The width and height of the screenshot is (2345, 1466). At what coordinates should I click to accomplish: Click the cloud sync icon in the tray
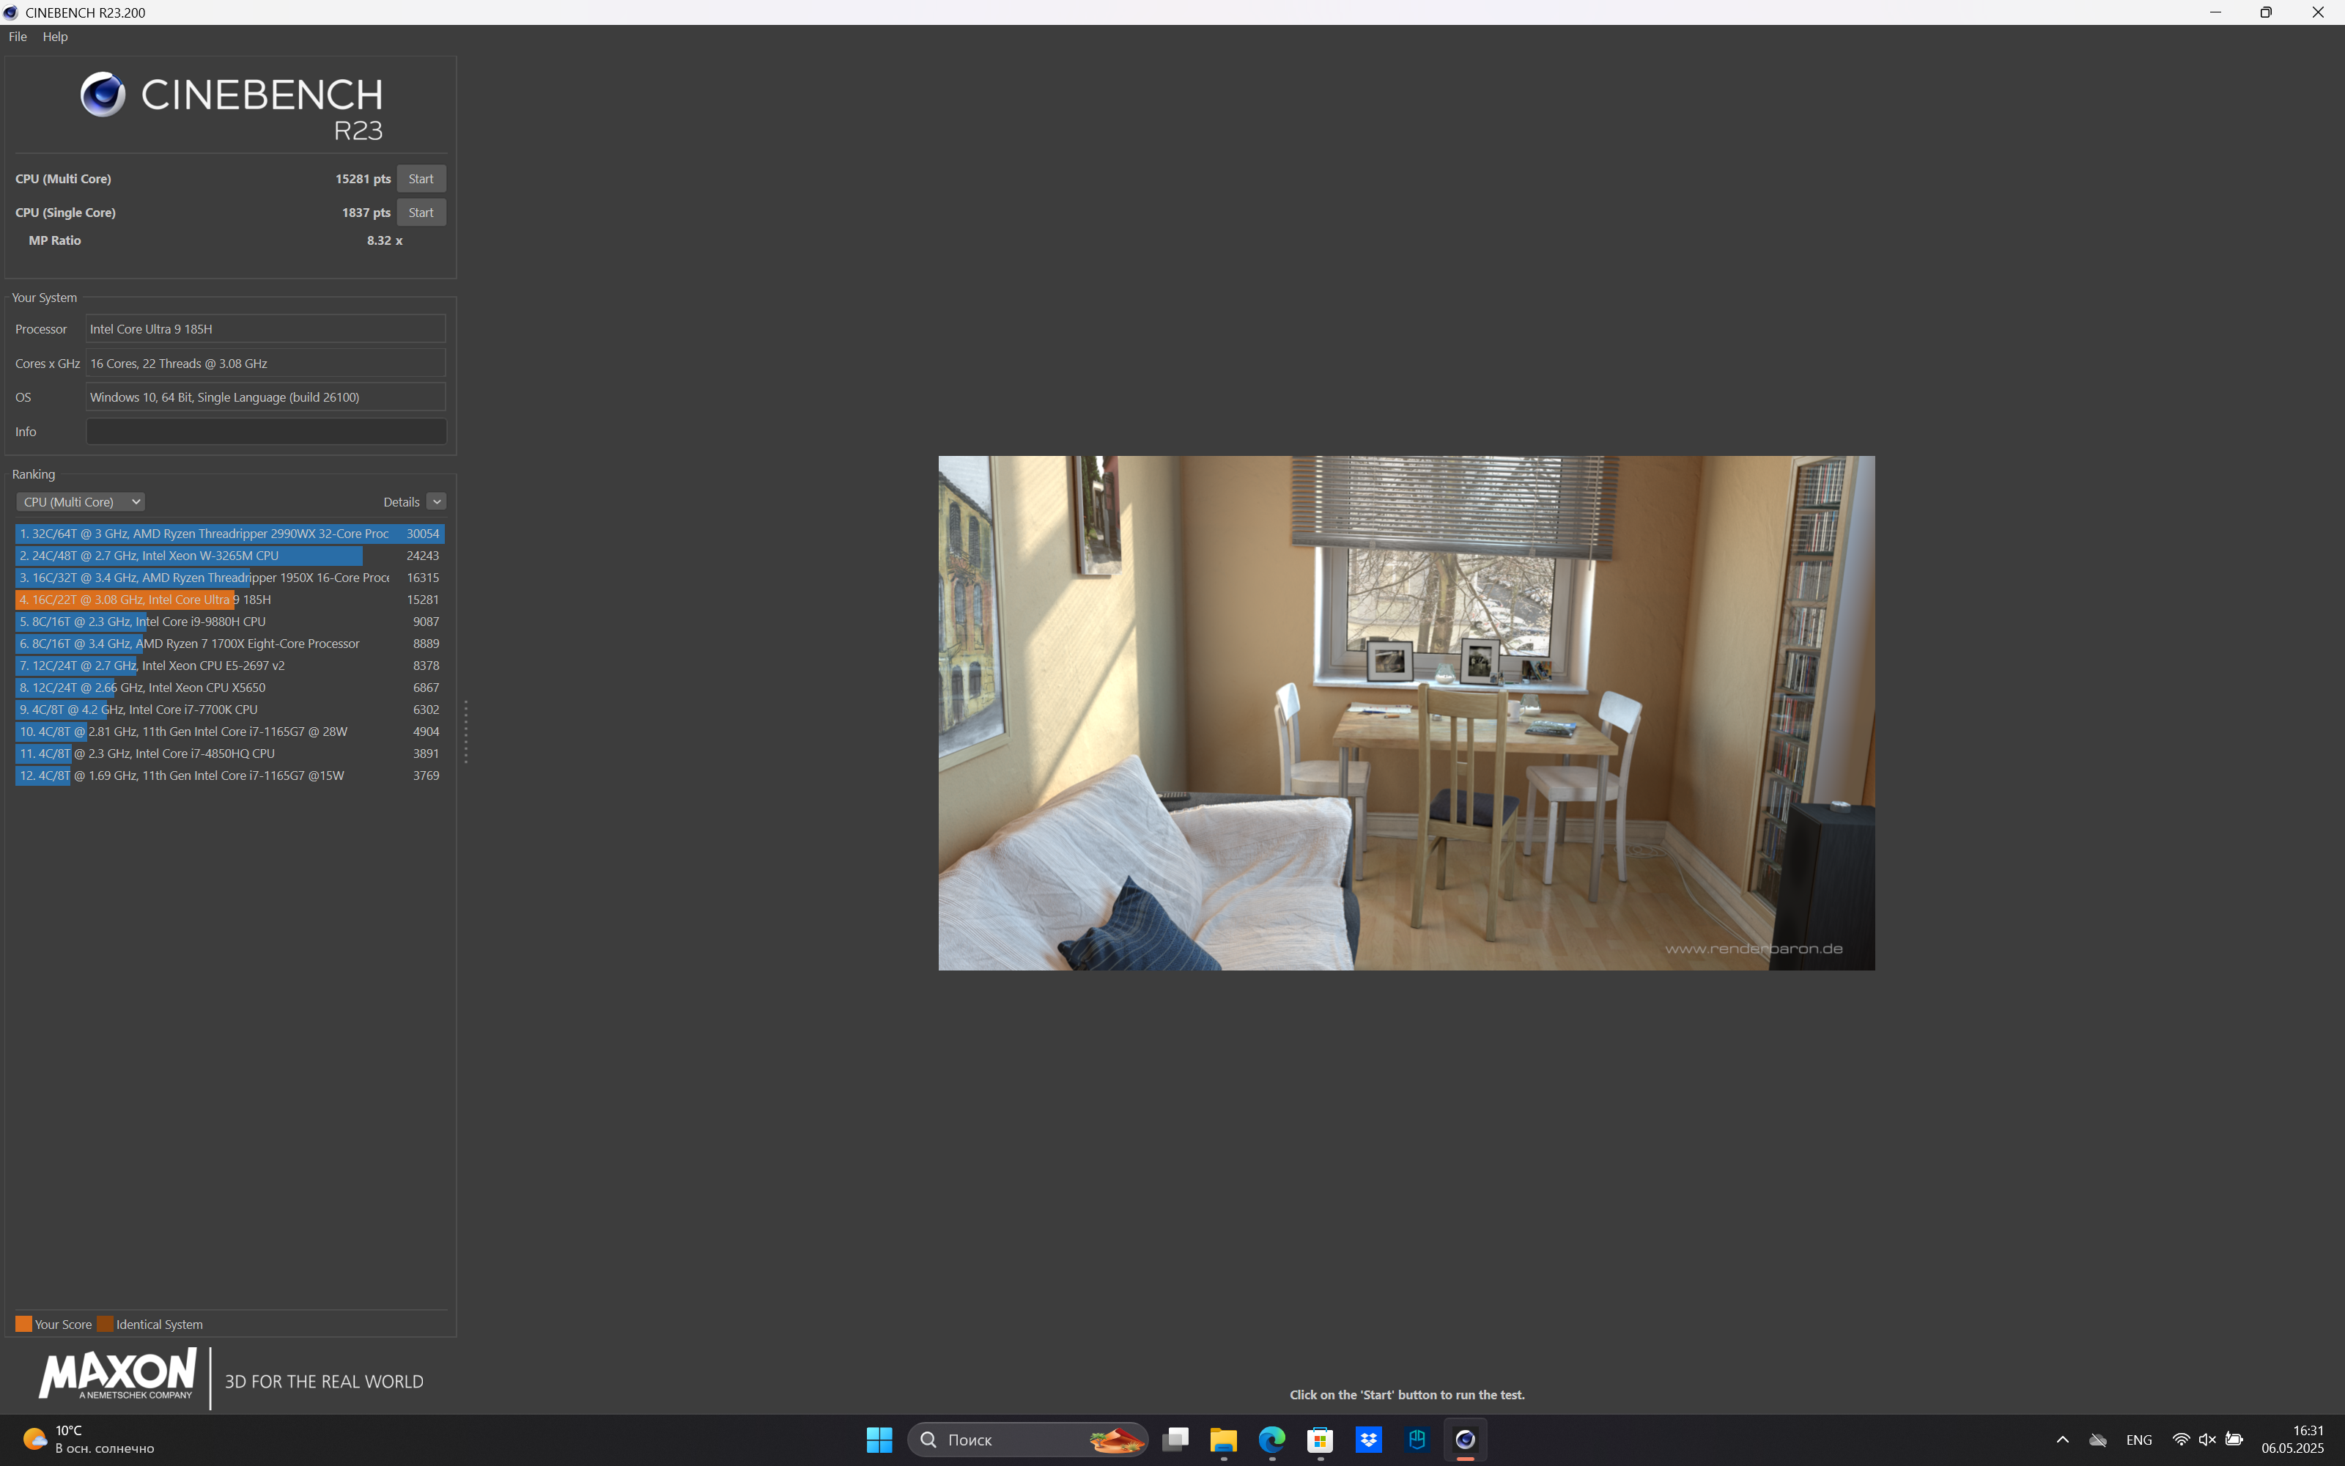pos(2098,1440)
